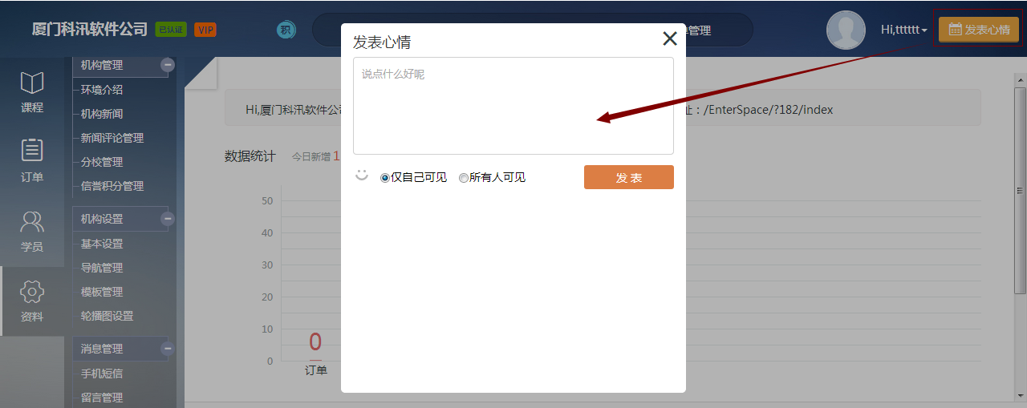Select the 所有人可见 radio option

click(464, 178)
